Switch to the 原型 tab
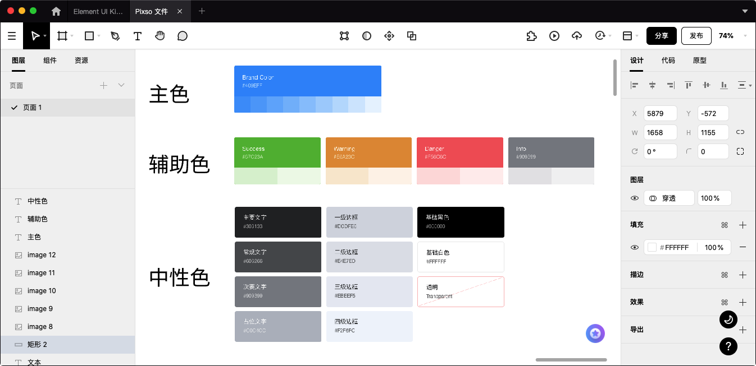The height and width of the screenshot is (366, 756). point(700,61)
